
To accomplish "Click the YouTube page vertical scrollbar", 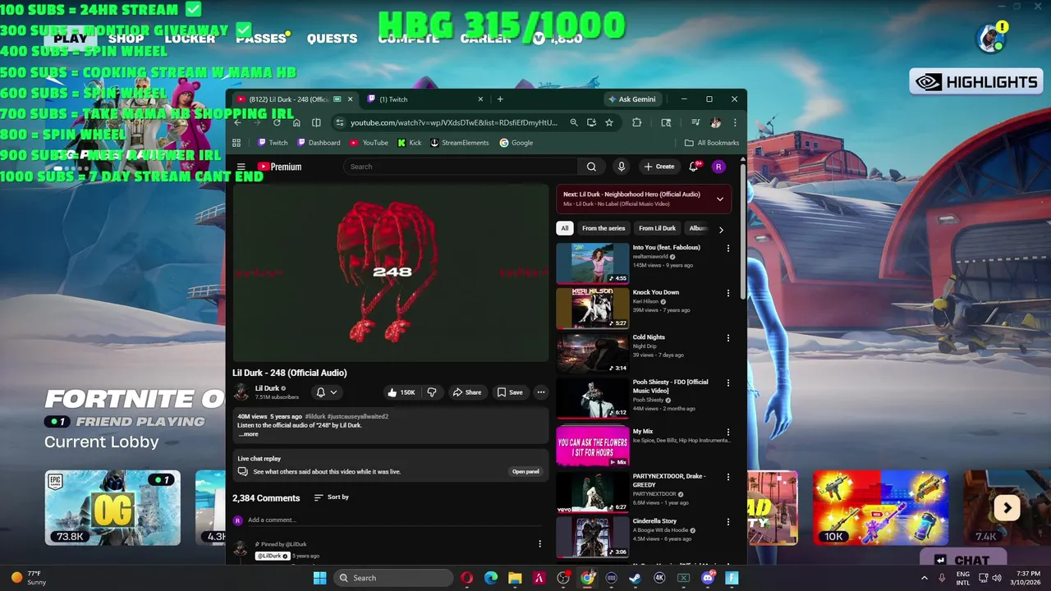I will [x=743, y=230].
